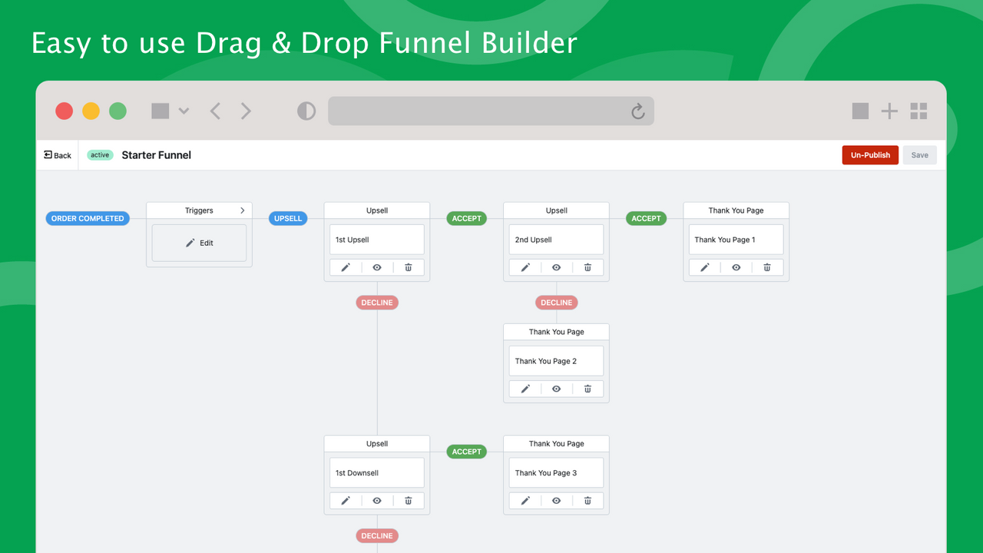Viewport: 983px width, 553px height.
Task: Un-Publish the Starter Funnel
Action: [x=870, y=154]
